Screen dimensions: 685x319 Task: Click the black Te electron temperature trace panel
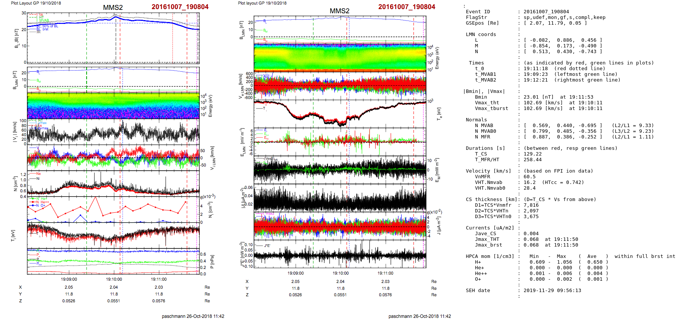(x=339, y=113)
